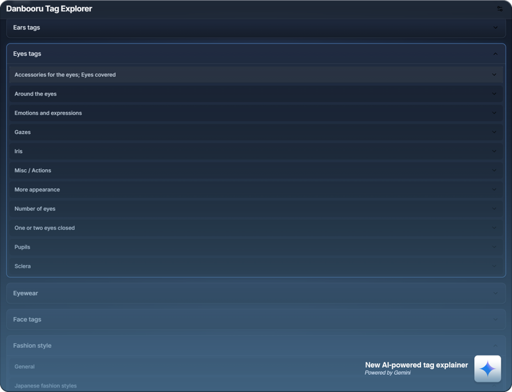The height and width of the screenshot is (392, 512).
Task: Click the New AI-powered tag explainer label
Action: tap(417, 365)
